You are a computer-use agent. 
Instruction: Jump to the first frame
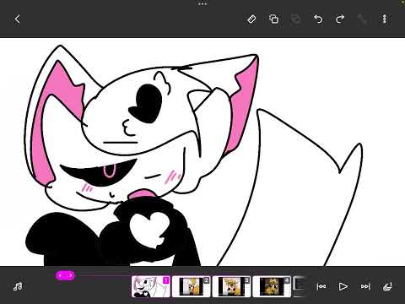point(321,286)
